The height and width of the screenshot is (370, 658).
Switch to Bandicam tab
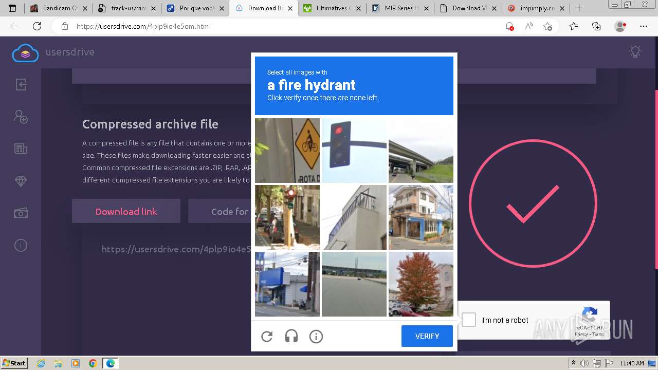[x=58, y=8]
